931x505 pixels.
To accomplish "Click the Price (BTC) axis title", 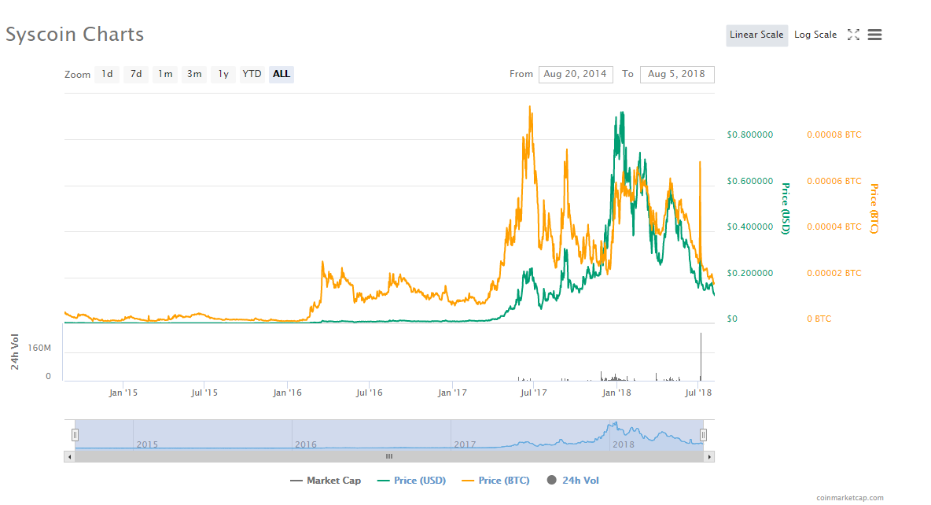I will pyautogui.click(x=874, y=208).
